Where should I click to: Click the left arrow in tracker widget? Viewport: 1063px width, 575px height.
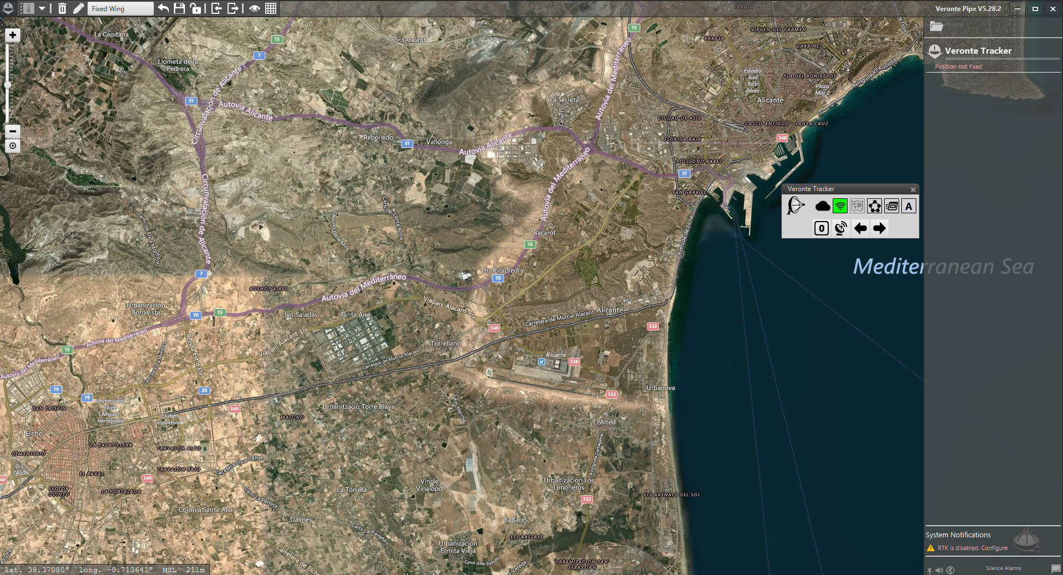pyautogui.click(x=860, y=228)
